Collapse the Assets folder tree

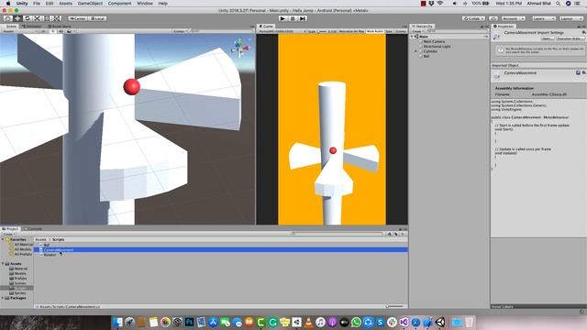tap(3, 263)
